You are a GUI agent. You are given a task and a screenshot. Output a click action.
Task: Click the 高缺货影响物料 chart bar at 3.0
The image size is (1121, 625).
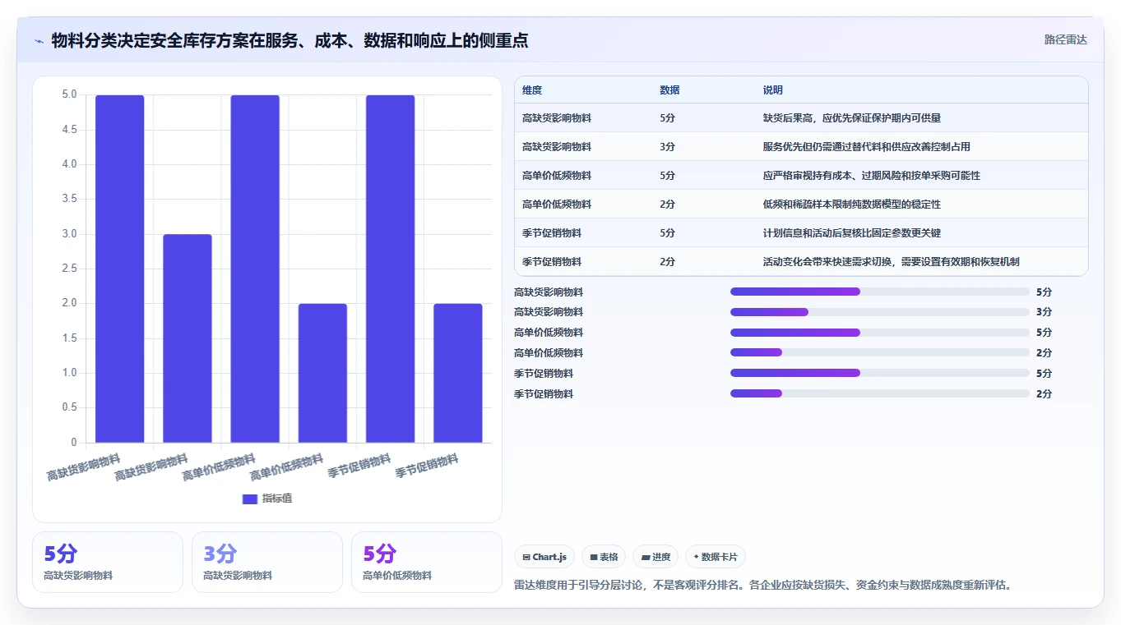(x=188, y=338)
